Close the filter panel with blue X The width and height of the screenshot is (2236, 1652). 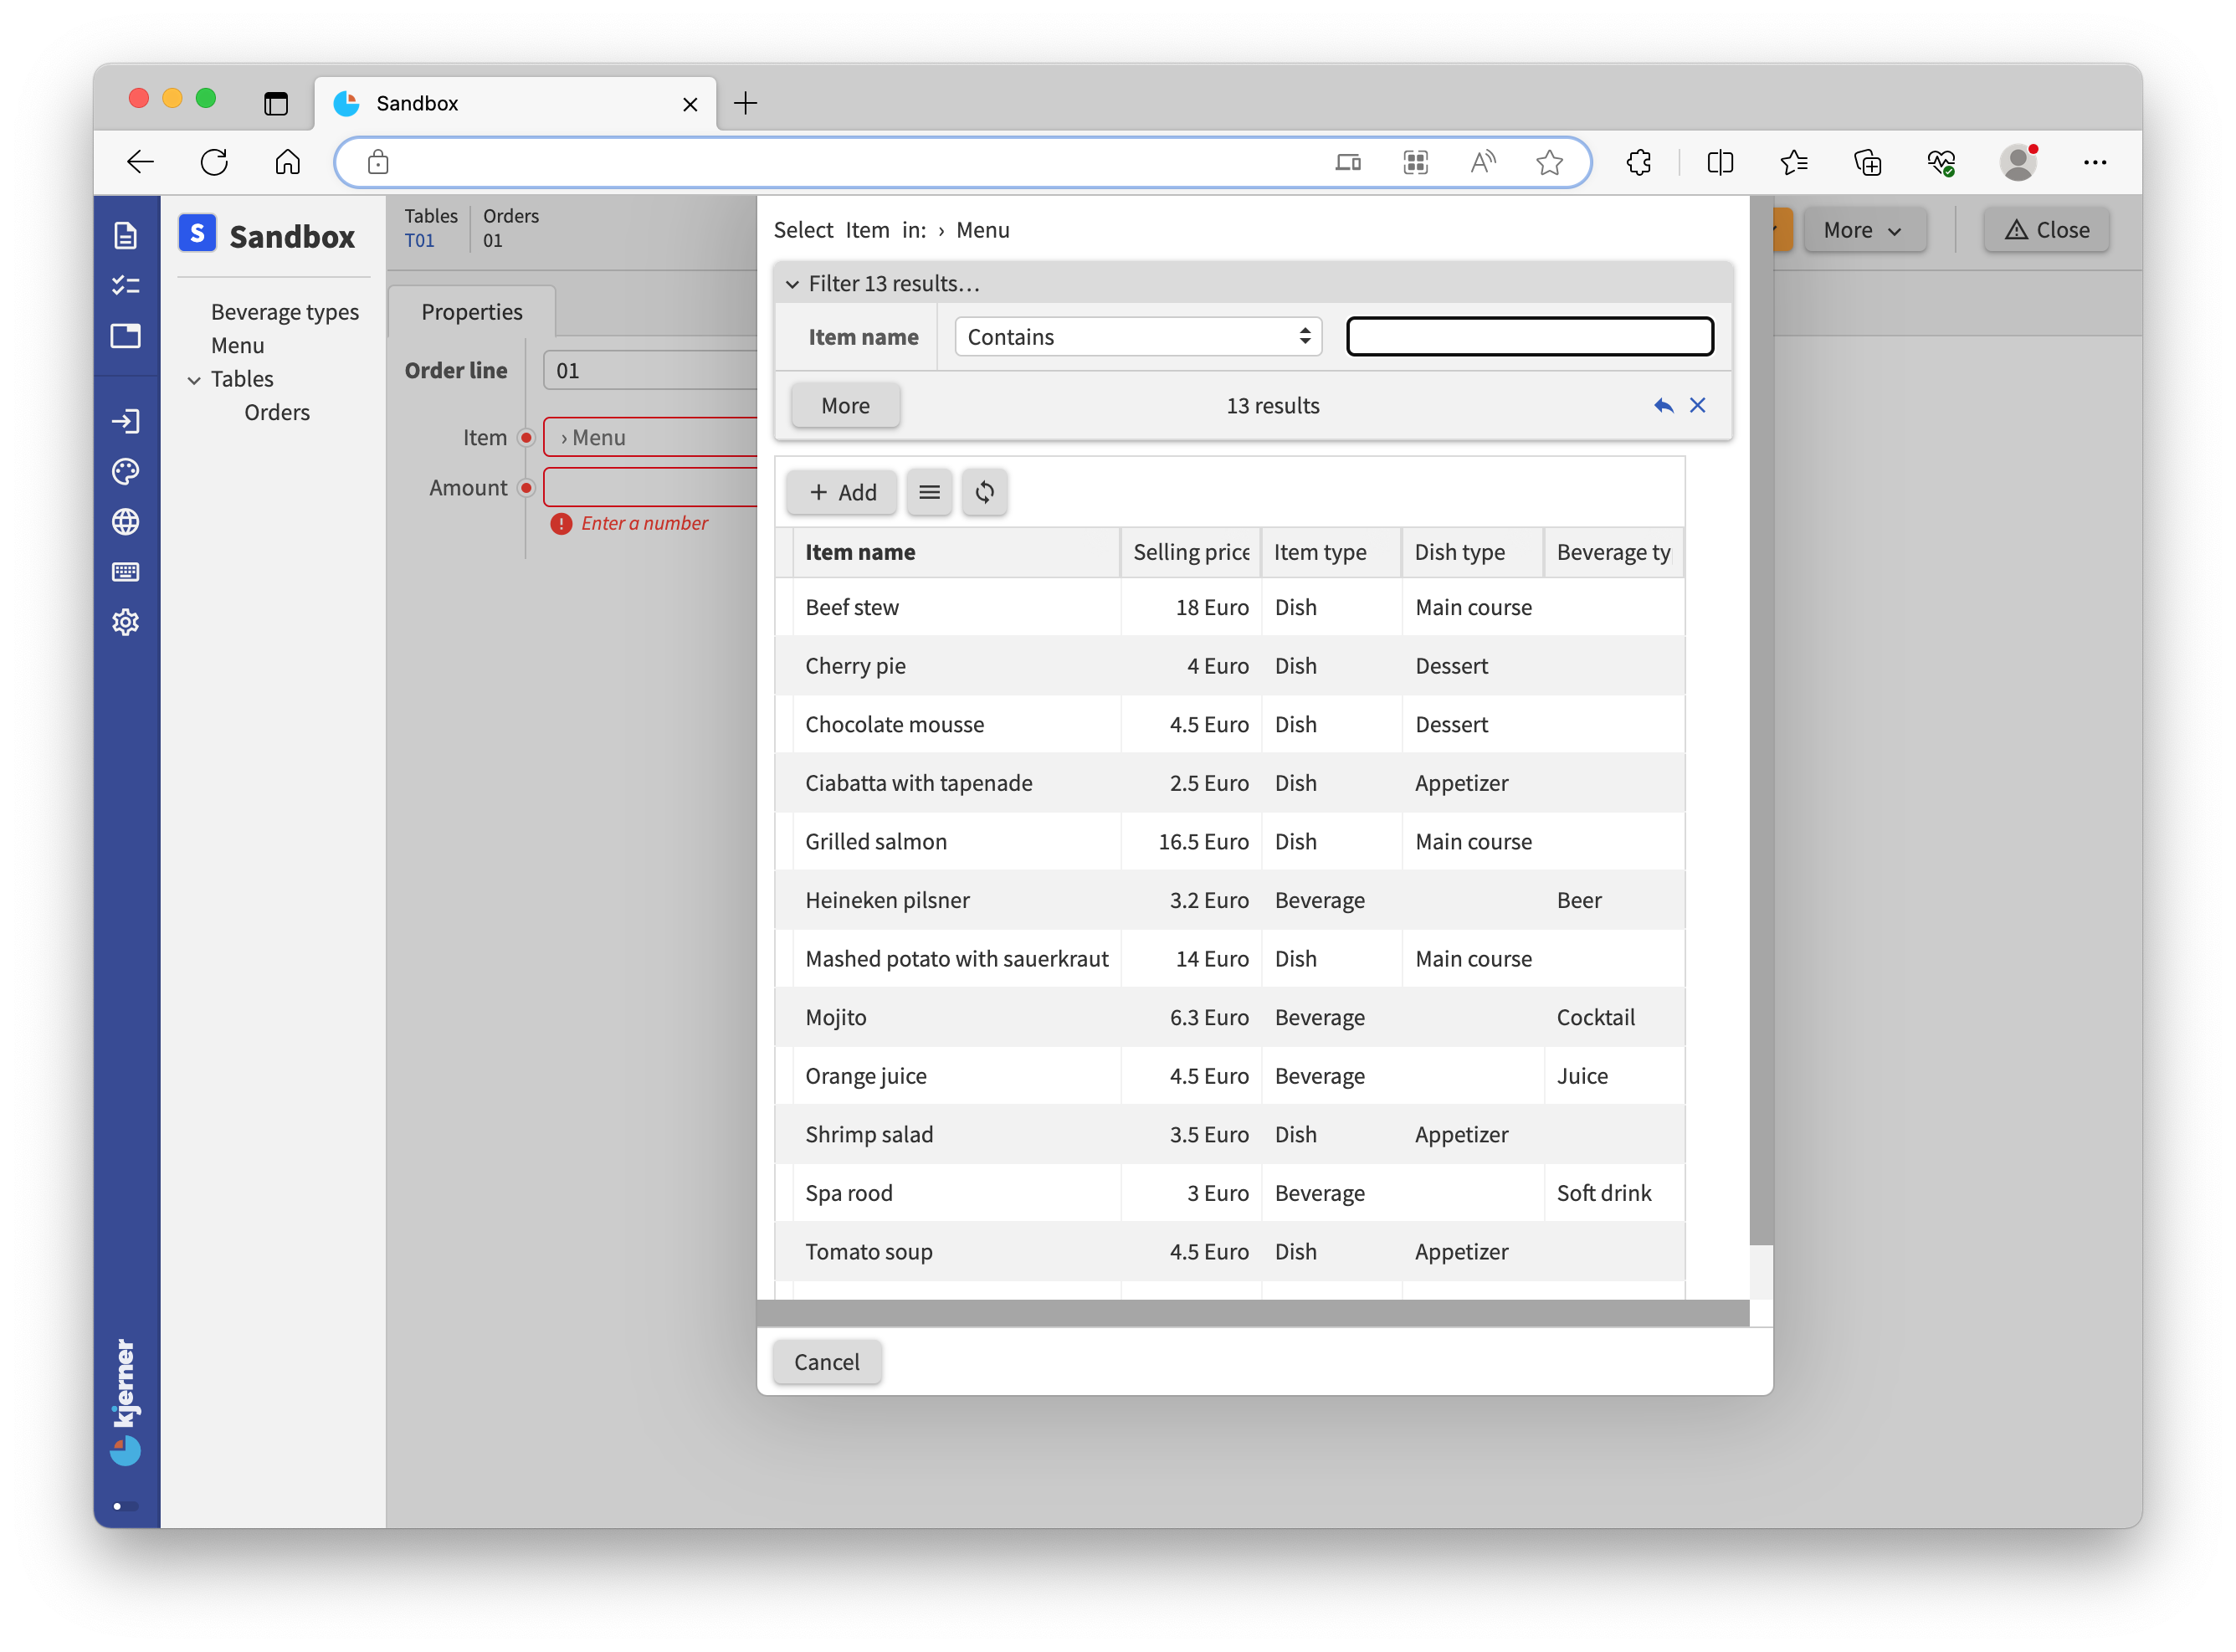tap(1698, 405)
